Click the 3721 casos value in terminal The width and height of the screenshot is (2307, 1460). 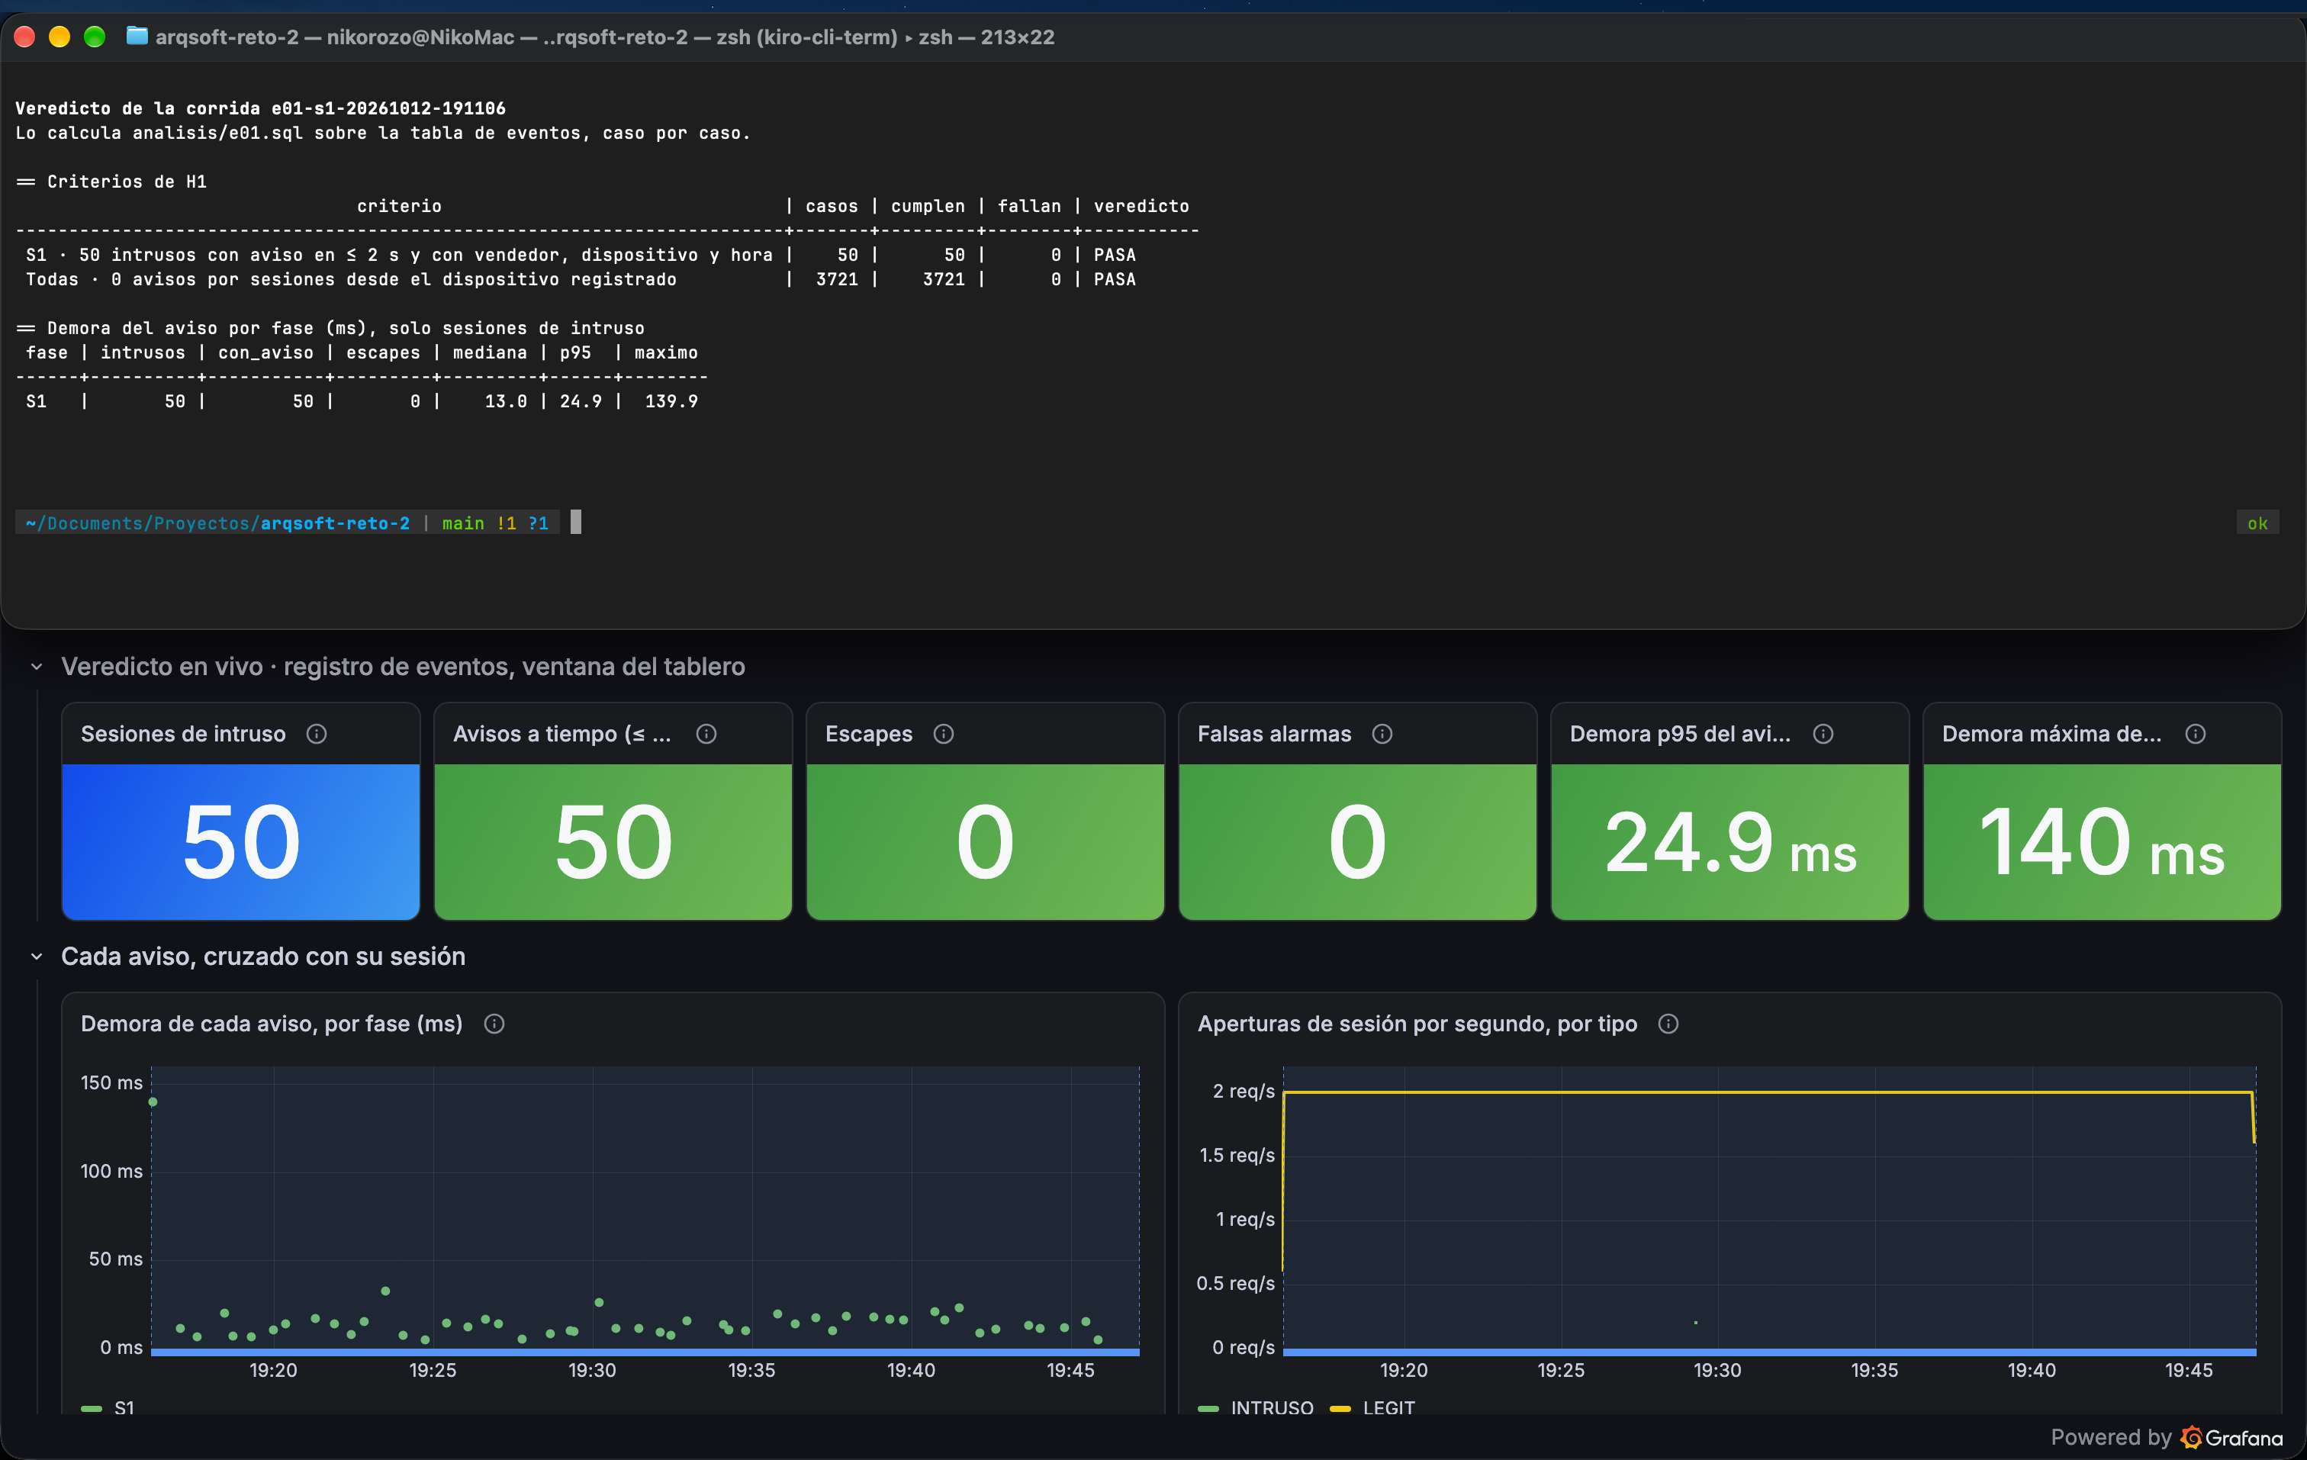[x=836, y=280]
